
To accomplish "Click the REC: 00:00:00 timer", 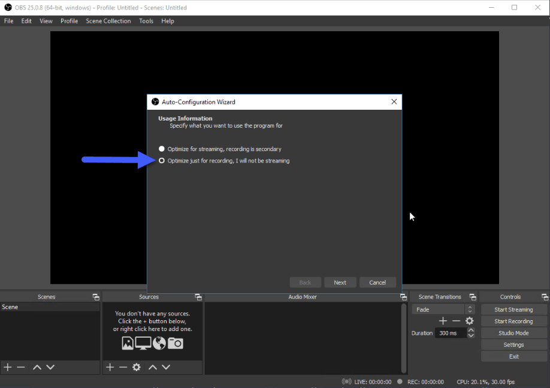I will click(425, 381).
